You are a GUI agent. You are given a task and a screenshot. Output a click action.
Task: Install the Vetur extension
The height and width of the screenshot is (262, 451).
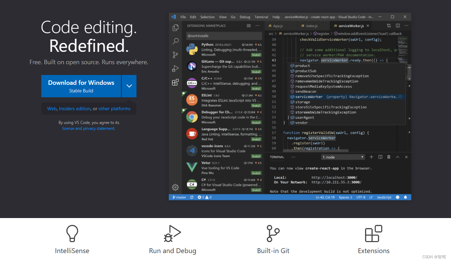coord(256,173)
